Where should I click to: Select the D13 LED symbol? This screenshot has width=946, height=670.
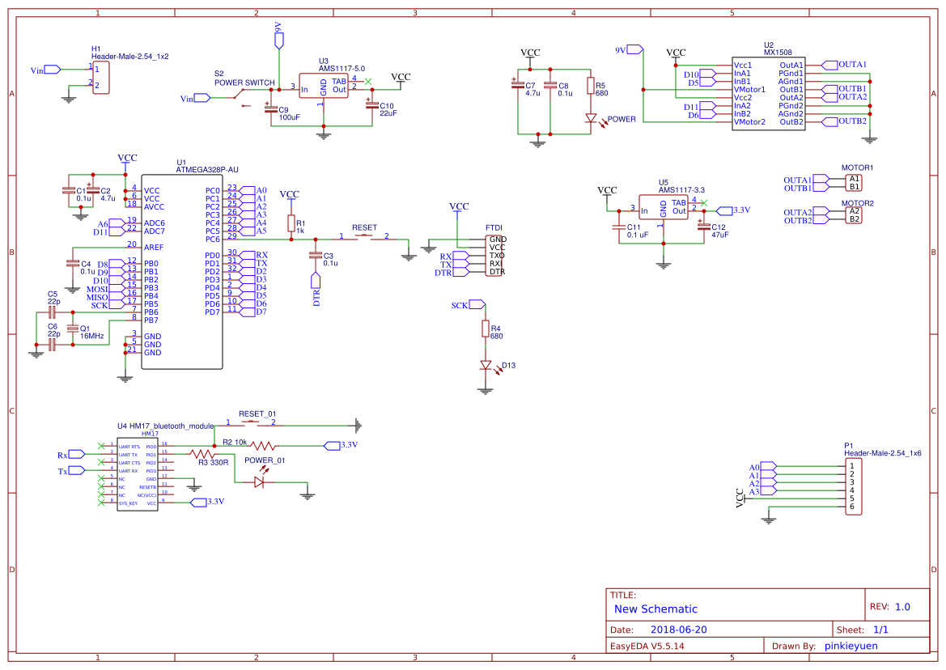coord(486,366)
